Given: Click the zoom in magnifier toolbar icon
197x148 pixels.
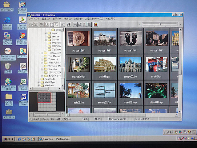Looking at the screenshot, I should (42, 24).
